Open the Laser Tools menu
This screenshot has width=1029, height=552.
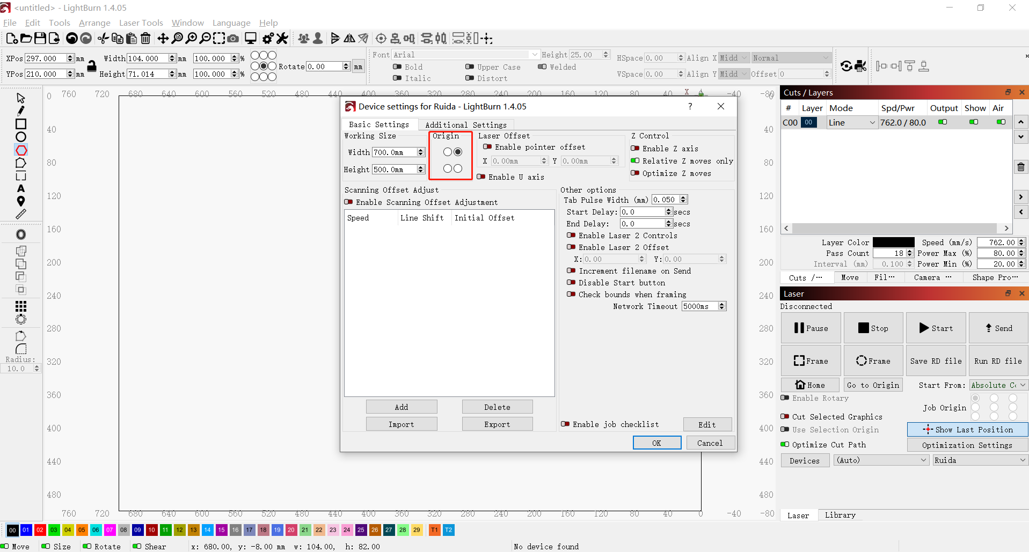click(x=141, y=23)
